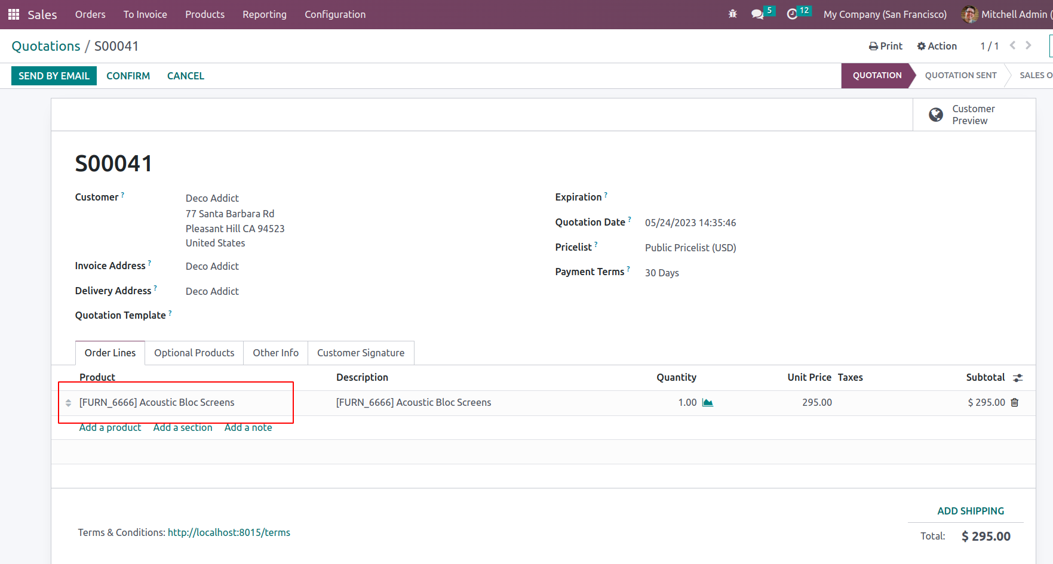Screen dimensions: 1053x564
Task: Switch to Other Info tab
Action: 276,353
